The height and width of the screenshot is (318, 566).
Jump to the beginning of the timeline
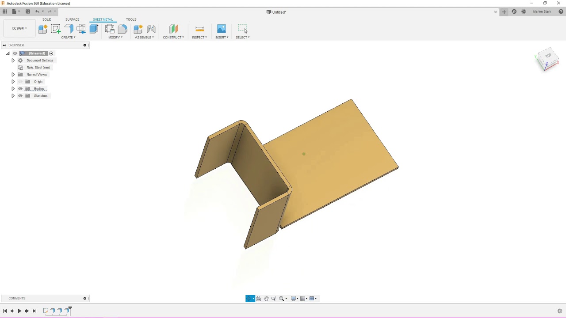[x=5, y=311]
